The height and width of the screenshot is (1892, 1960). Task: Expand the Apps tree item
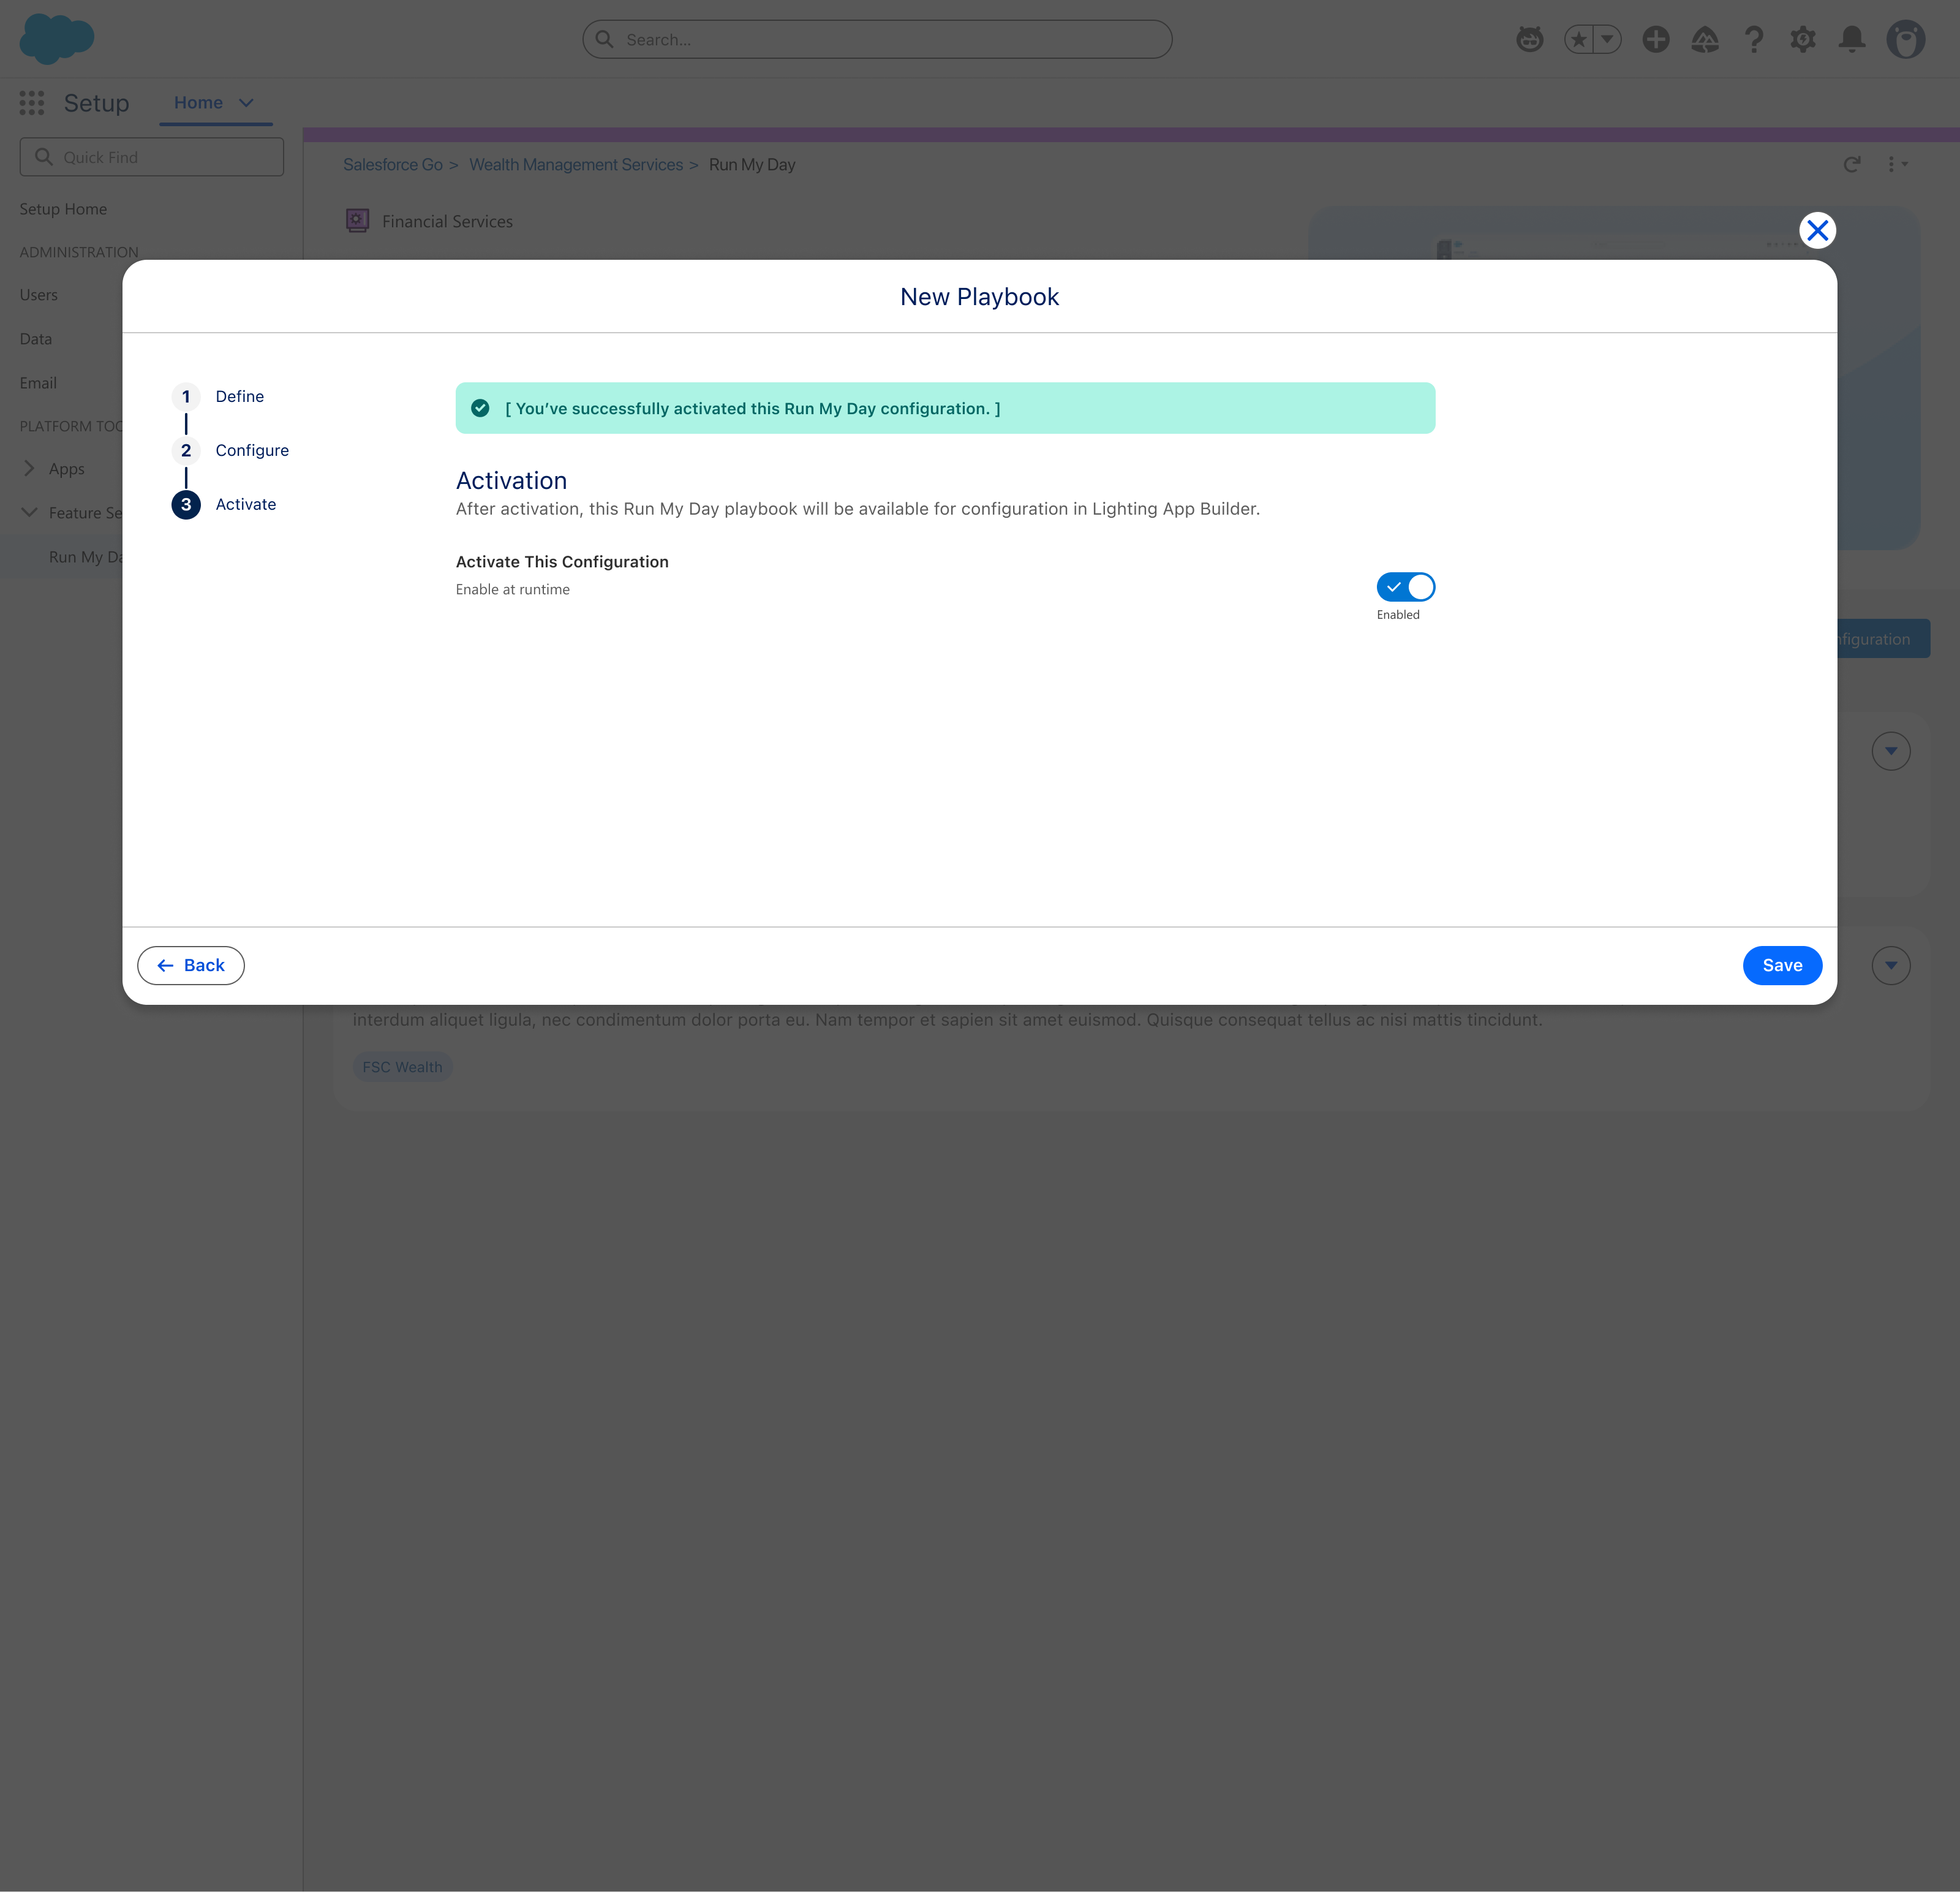pyautogui.click(x=29, y=468)
